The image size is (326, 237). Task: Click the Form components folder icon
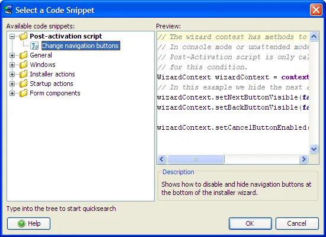[23, 93]
